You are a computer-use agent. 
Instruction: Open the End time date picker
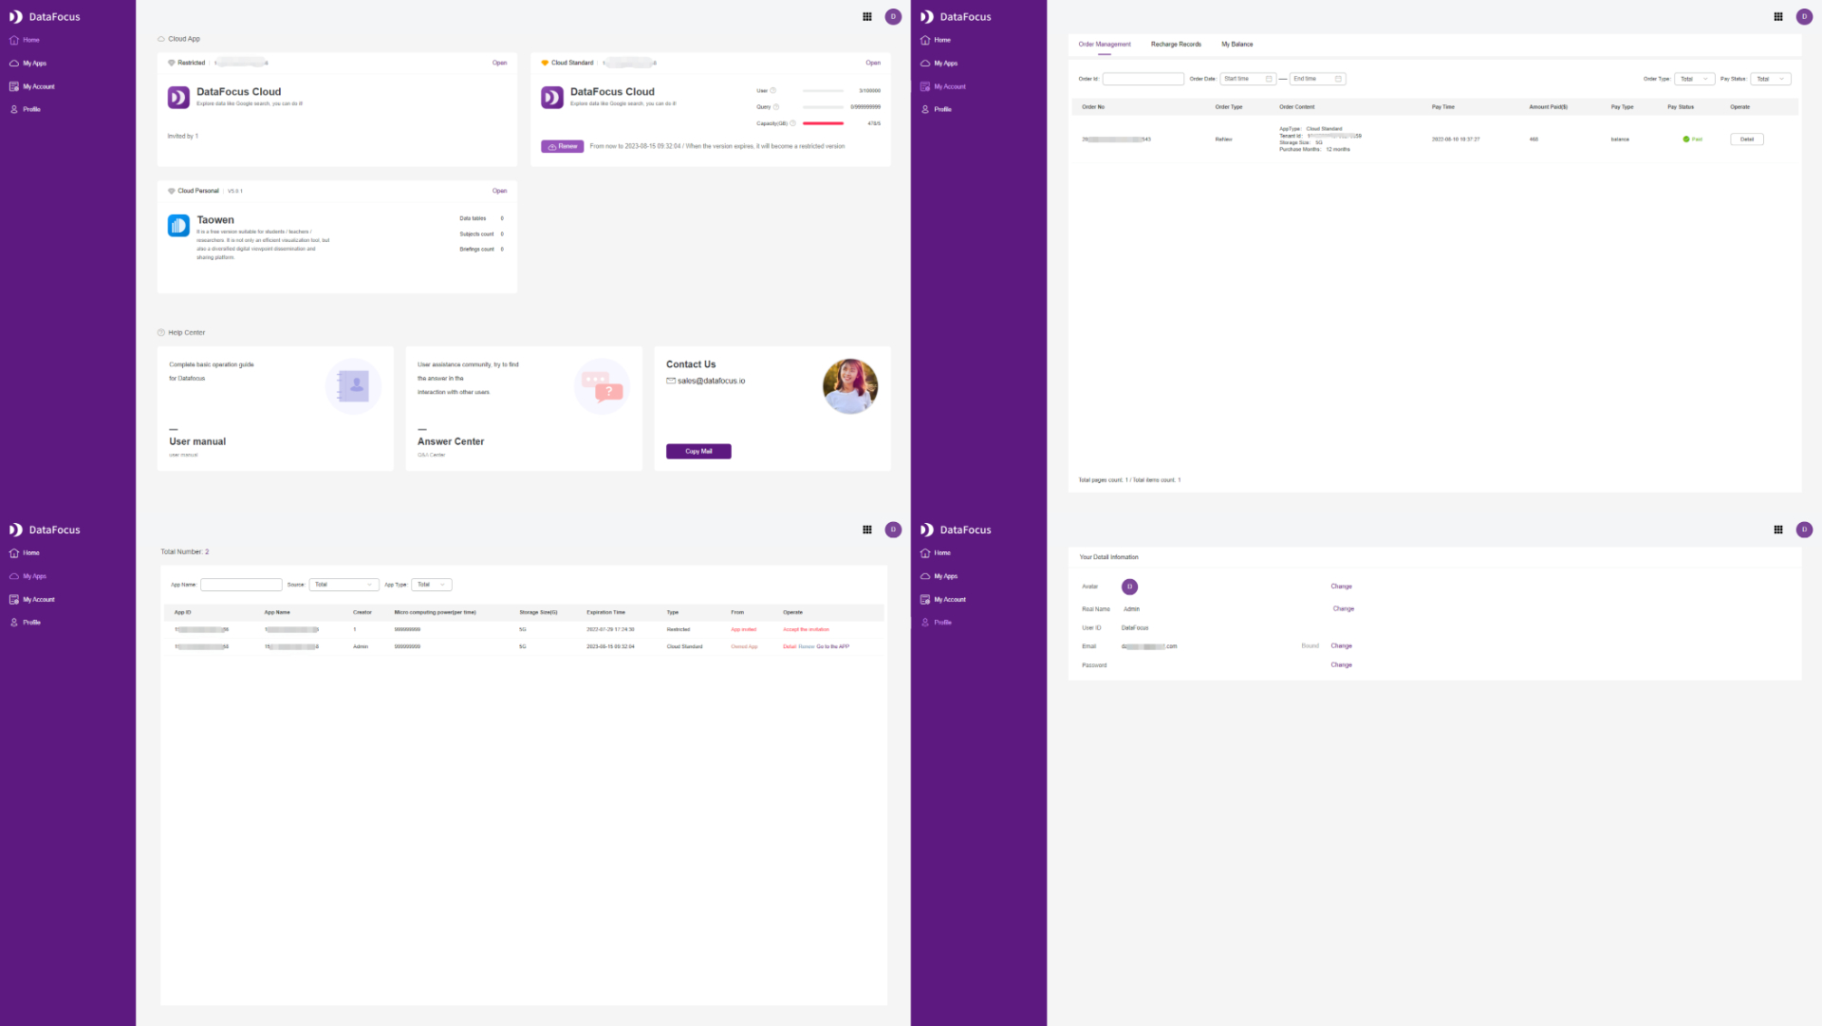point(1317,79)
